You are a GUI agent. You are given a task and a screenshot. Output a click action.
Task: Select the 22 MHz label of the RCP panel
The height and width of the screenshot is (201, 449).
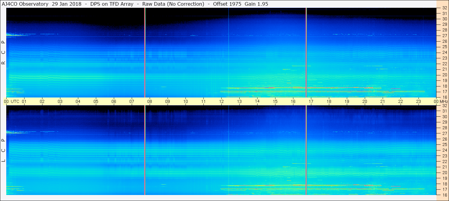[444, 64]
